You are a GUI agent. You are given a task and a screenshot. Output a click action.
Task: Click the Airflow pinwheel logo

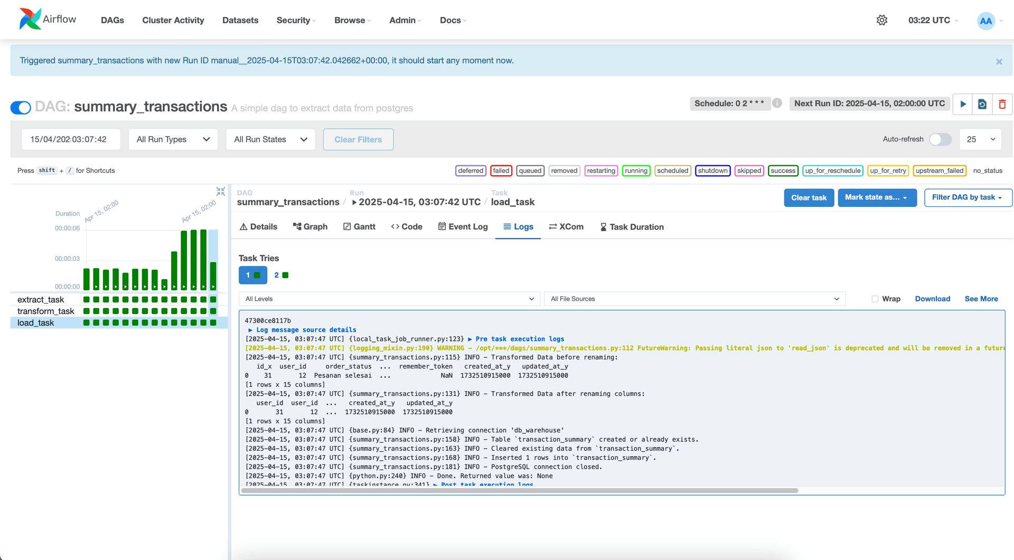tap(30, 18)
